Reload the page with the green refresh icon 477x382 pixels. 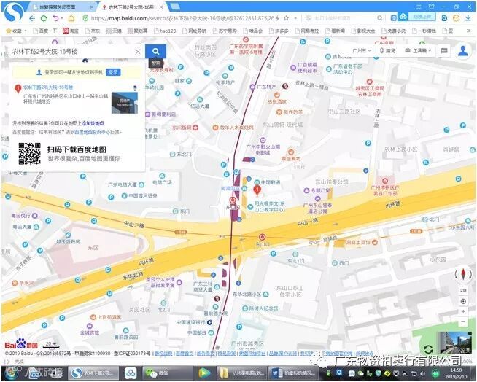44,18
